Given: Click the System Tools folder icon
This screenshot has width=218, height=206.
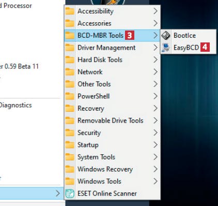Looking at the screenshot, I should pos(70,157).
